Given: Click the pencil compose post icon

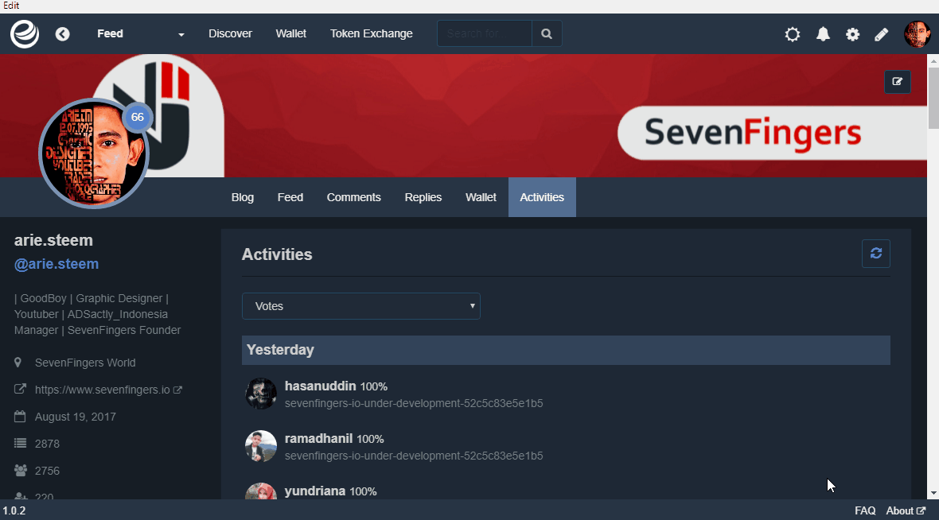Looking at the screenshot, I should coord(882,34).
